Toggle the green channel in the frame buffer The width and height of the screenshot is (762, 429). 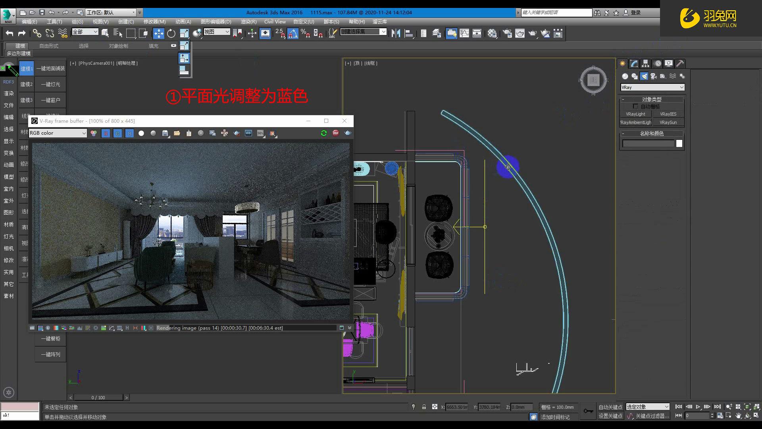point(118,133)
